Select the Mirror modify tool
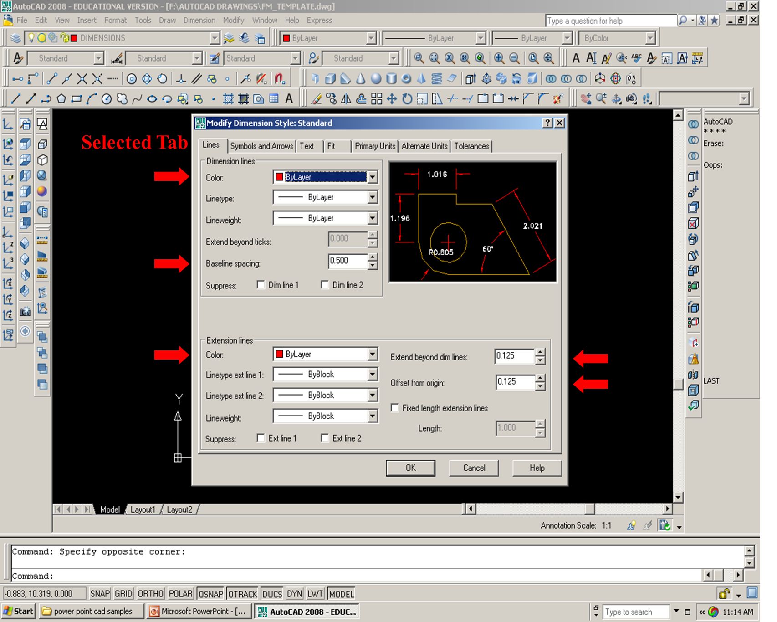This screenshot has height=622, width=777. point(346,98)
